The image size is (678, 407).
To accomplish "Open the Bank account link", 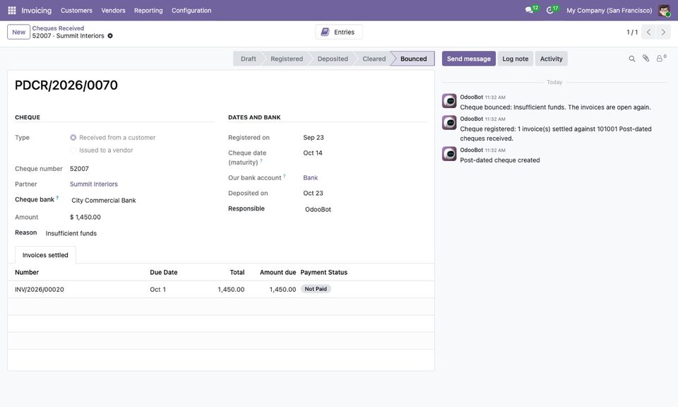I will [311, 178].
